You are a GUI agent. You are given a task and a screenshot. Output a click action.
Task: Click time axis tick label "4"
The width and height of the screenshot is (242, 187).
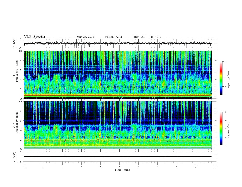100,167
